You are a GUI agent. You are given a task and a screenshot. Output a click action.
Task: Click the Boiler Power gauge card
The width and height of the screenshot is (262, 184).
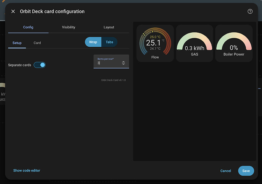pos(234,43)
